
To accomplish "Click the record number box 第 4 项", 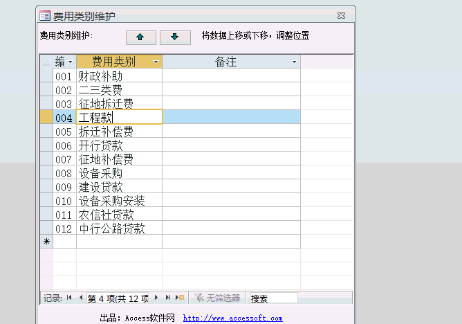I will (x=118, y=298).
